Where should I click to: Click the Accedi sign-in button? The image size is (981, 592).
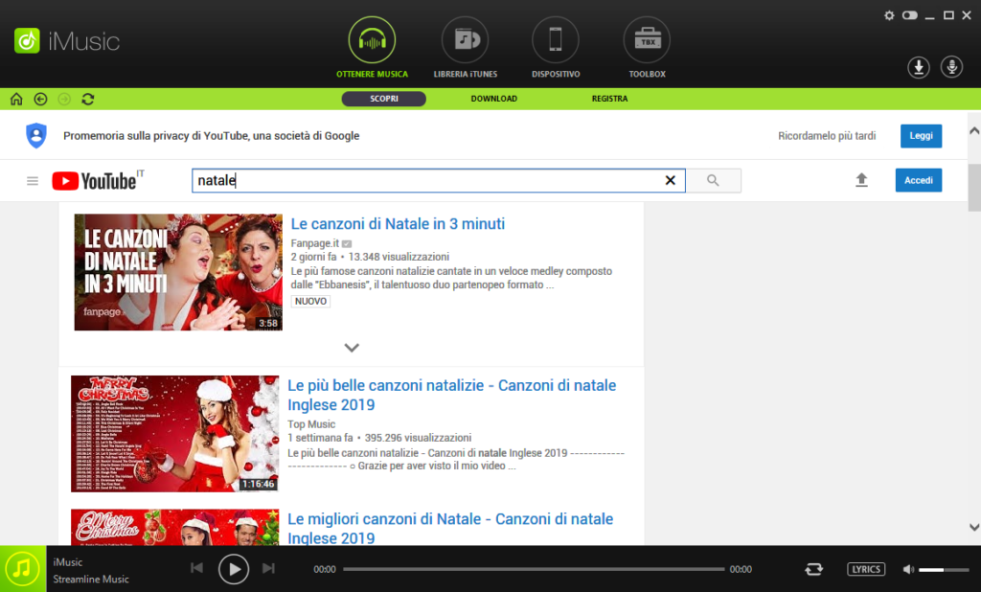919,180
